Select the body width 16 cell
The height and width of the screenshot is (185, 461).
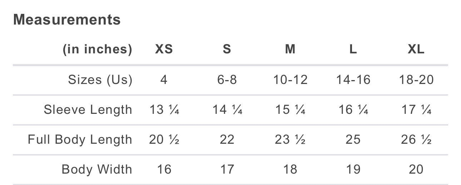click(164, 169)
